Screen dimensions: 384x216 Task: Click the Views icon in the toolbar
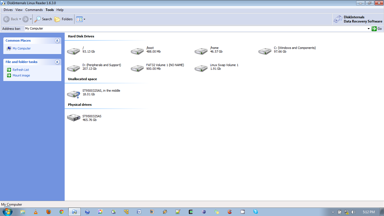79,19
